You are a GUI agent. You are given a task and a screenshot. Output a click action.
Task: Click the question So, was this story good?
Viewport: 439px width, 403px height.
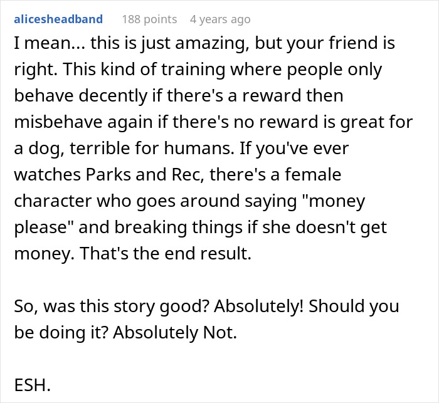(x=112, y=306)
